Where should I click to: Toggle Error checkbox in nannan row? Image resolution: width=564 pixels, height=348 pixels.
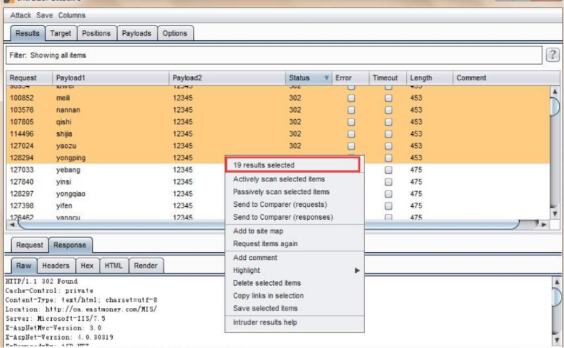point(351,110)
